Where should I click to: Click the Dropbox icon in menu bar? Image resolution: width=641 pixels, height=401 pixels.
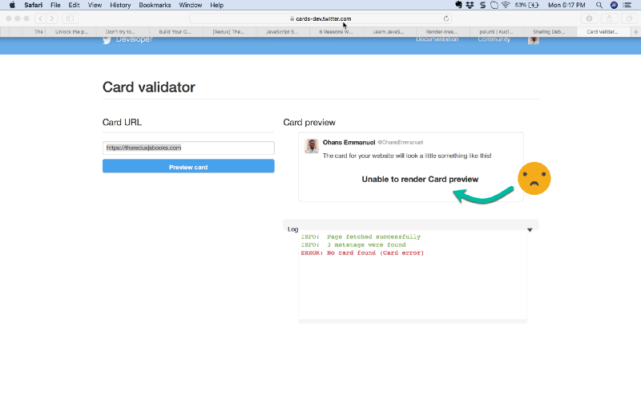tap(470, 5)
